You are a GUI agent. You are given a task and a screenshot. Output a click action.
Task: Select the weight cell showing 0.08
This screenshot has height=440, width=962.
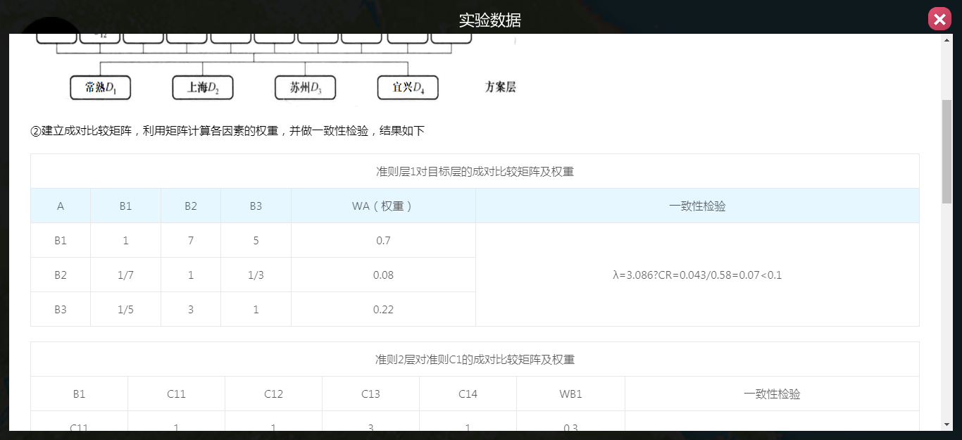coord(383,275)
